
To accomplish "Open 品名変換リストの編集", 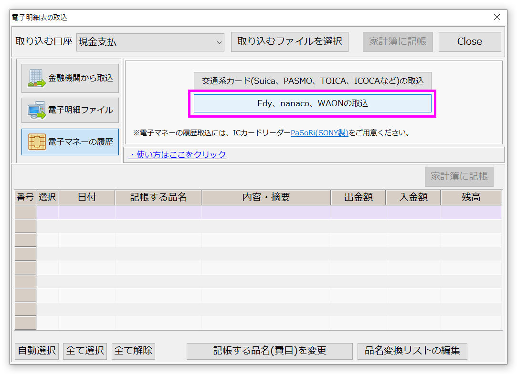I will (412, 351).
